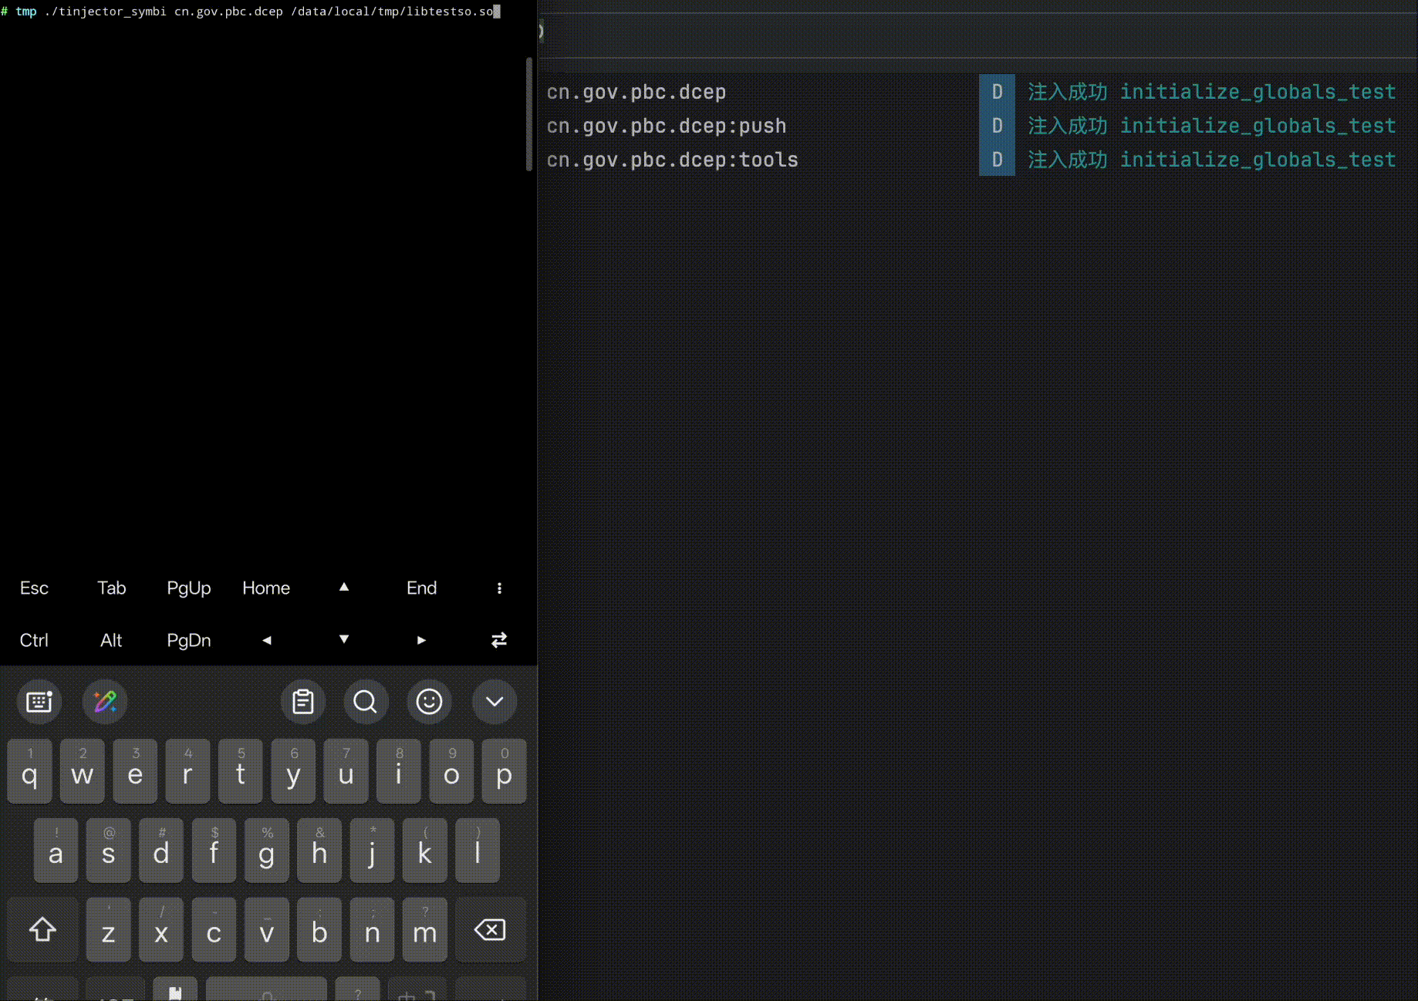
Task: Click the terminal command line text
Action: [x=251, y=12]
